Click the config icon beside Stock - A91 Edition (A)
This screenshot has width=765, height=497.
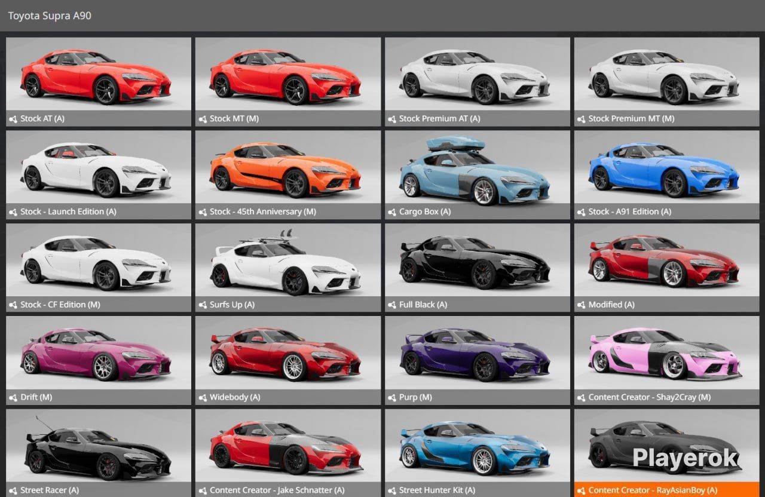coord(581,212)
